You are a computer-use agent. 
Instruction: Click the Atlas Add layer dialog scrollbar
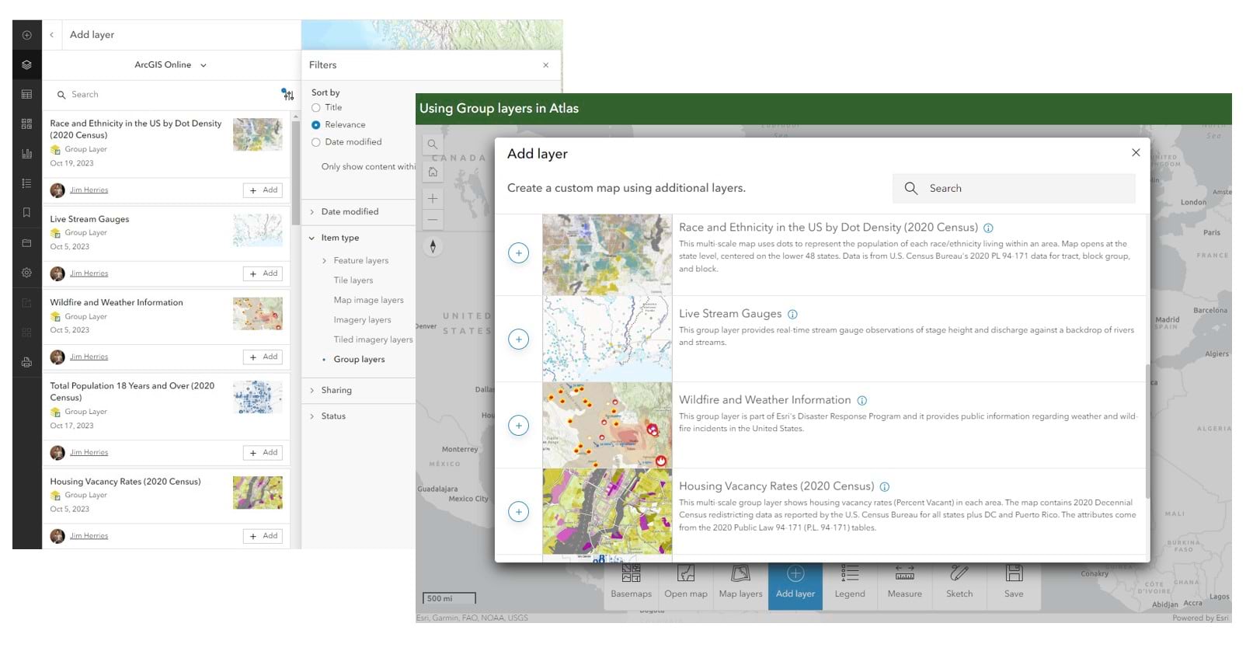(x=1147, y=431)
